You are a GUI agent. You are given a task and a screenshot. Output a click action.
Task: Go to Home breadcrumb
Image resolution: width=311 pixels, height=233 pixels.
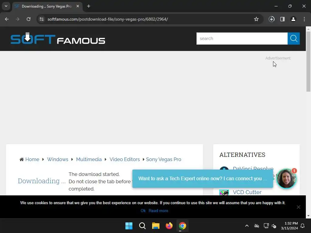[x=32, y=159]
